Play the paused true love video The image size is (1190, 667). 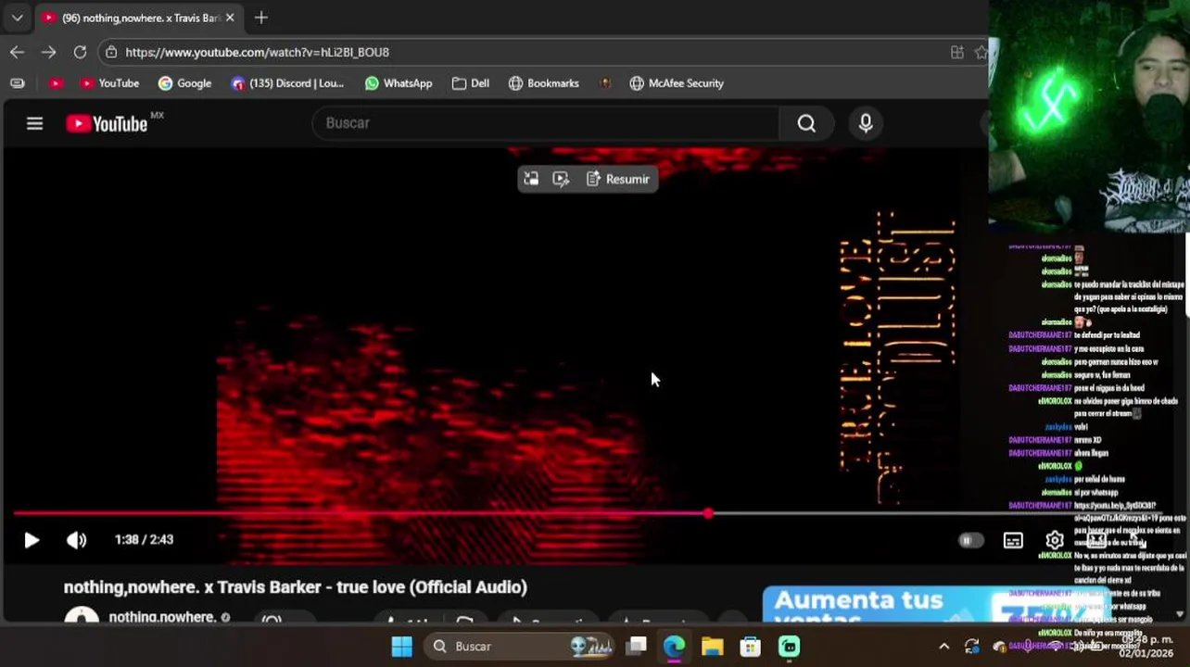(x=32, y=540)
